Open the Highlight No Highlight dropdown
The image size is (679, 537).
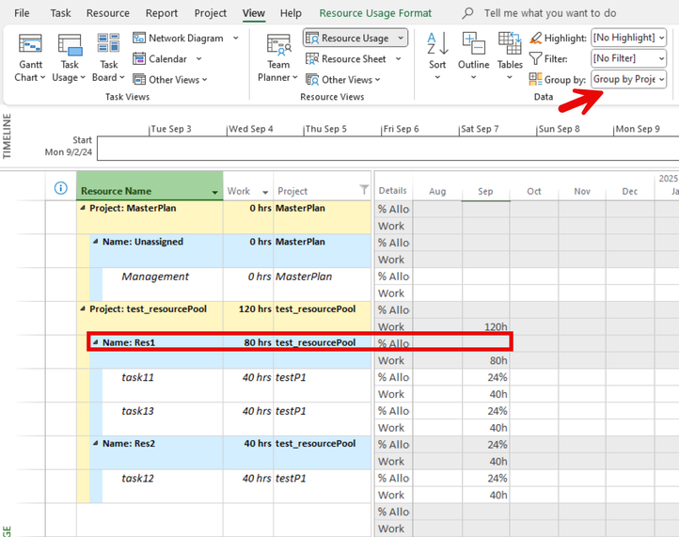pos(662,38)
